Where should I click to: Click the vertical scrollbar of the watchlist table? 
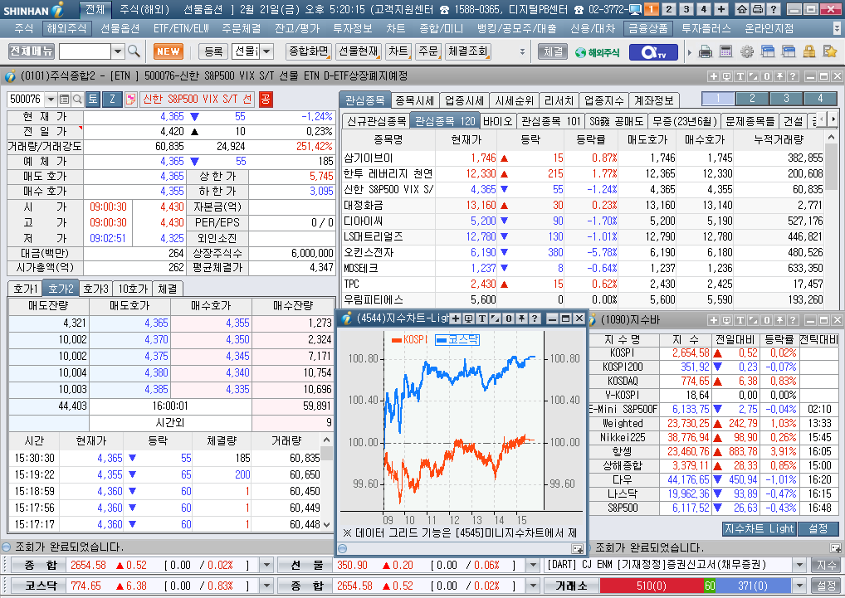tap(831, 221)
